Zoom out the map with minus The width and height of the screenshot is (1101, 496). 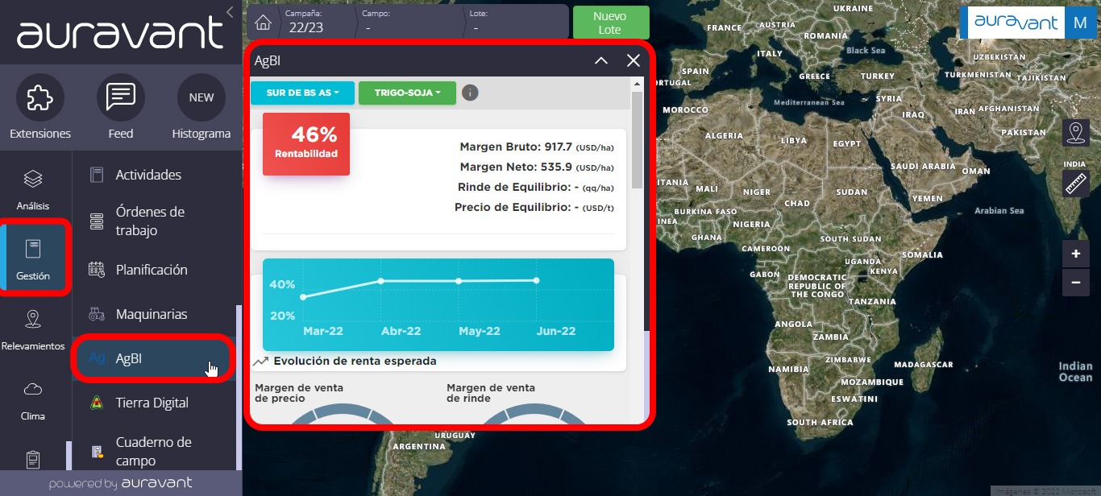[x=1076, y=283]
